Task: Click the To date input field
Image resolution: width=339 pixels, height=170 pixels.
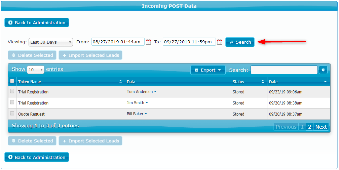Action: [x=189, y=42]
